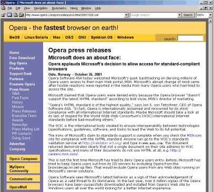214x192 pixels.
Task: Open Awards sidebar link
Action: [x=17, y=120]
